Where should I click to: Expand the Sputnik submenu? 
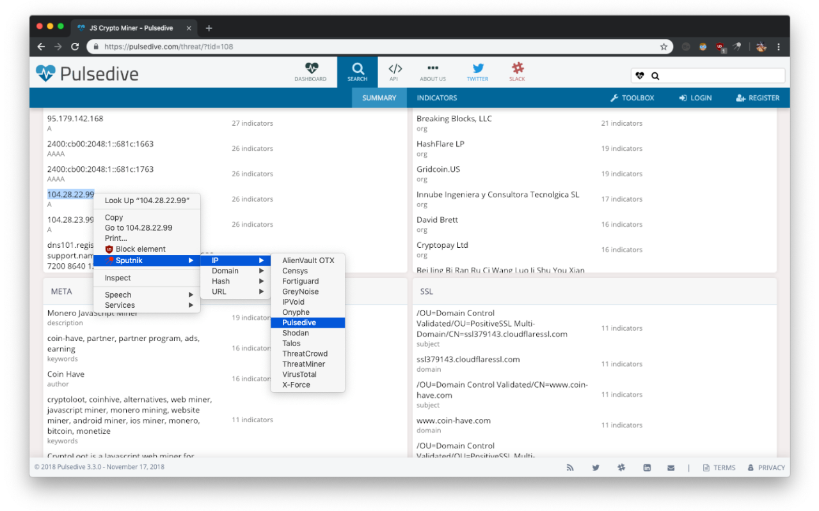(147, 260)
